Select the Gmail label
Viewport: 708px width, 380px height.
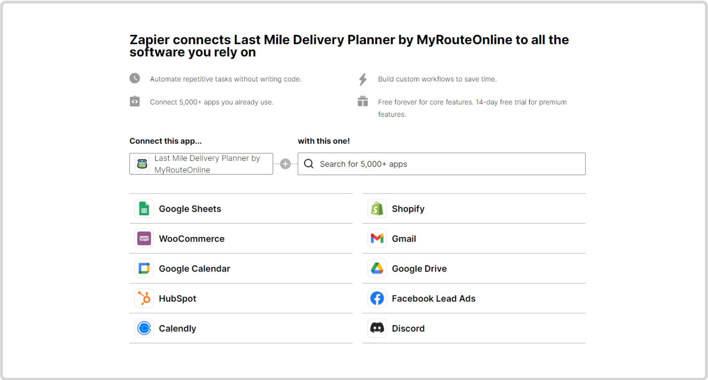point(404,239)
